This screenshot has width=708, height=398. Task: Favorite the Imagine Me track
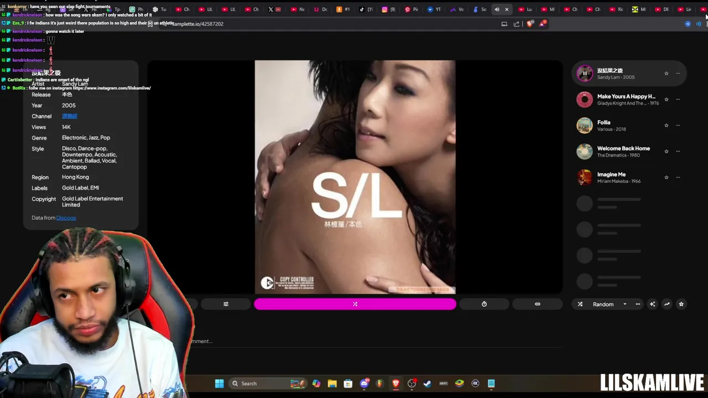coord(667,177)
